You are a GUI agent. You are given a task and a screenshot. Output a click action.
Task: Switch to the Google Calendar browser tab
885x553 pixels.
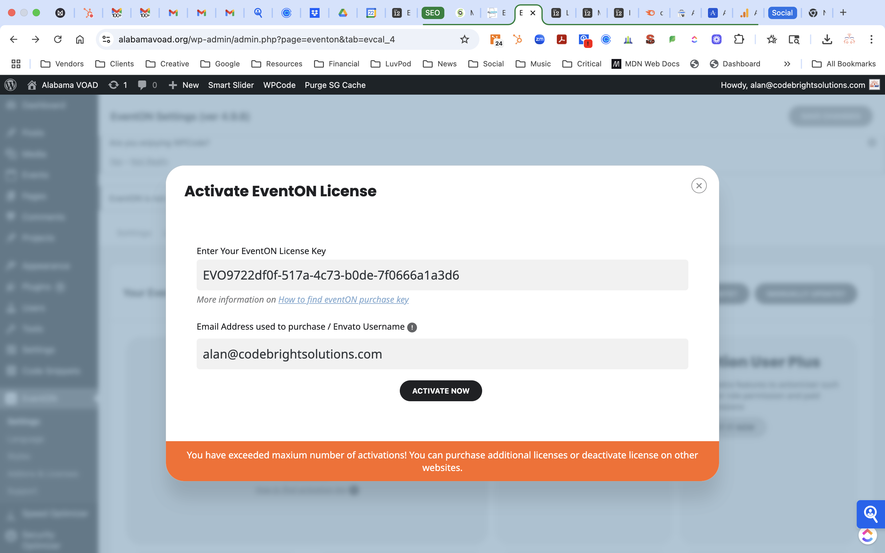[371, 13]
